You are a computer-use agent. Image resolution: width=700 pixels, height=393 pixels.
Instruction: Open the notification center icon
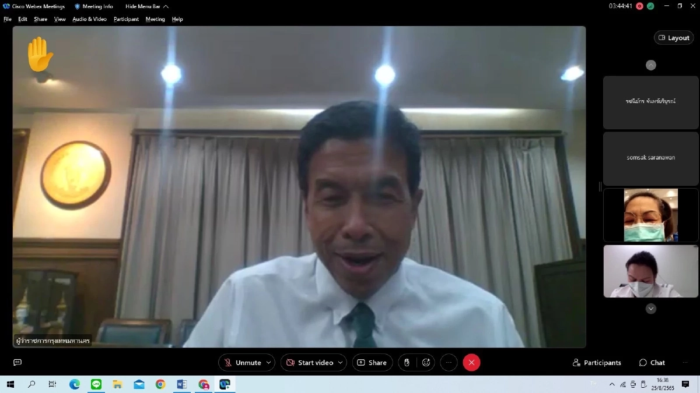pyautogui.click(x=685, y=384)
